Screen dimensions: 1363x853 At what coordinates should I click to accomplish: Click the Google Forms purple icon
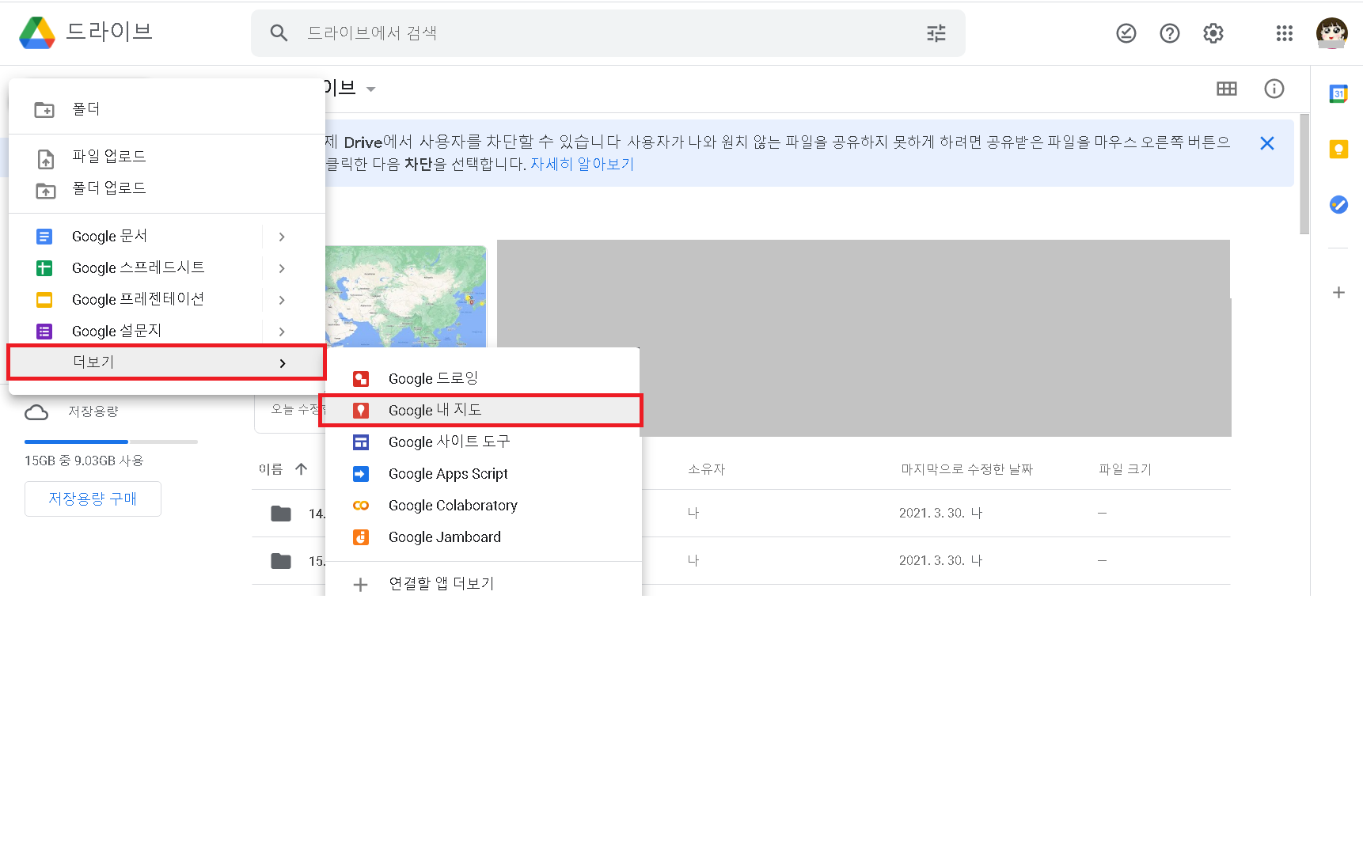click(x=44, y=332)
